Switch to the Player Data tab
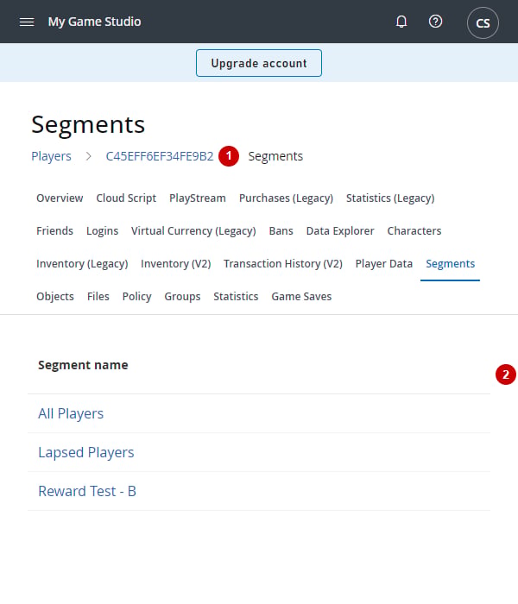This screenshot has height=604, width=518. (384, 263)
